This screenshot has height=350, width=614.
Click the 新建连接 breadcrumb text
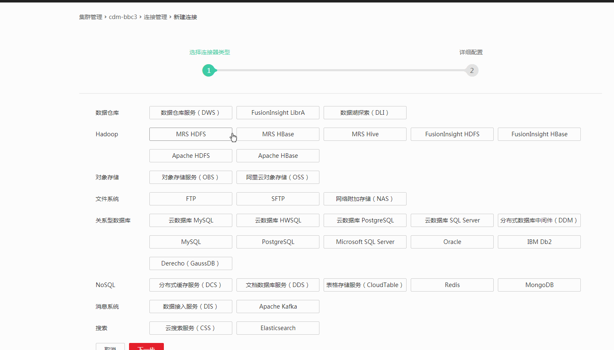(185, 17)
